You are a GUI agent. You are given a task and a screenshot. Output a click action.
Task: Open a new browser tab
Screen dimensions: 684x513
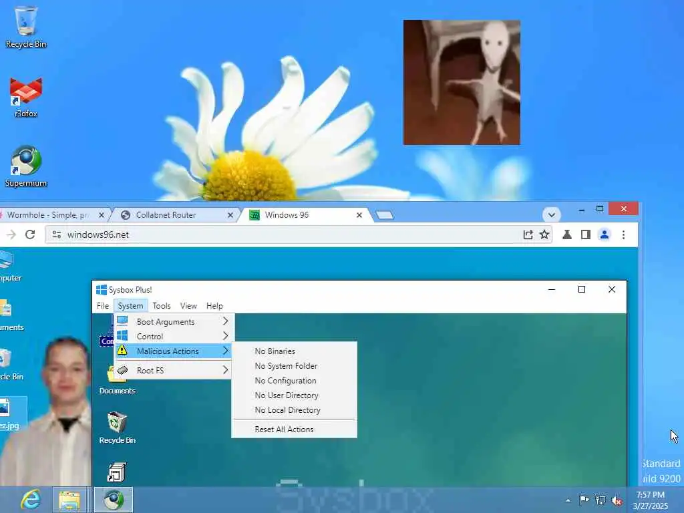[384, 215]
